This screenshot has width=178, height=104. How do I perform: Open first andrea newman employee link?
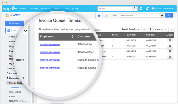point(50,44)
